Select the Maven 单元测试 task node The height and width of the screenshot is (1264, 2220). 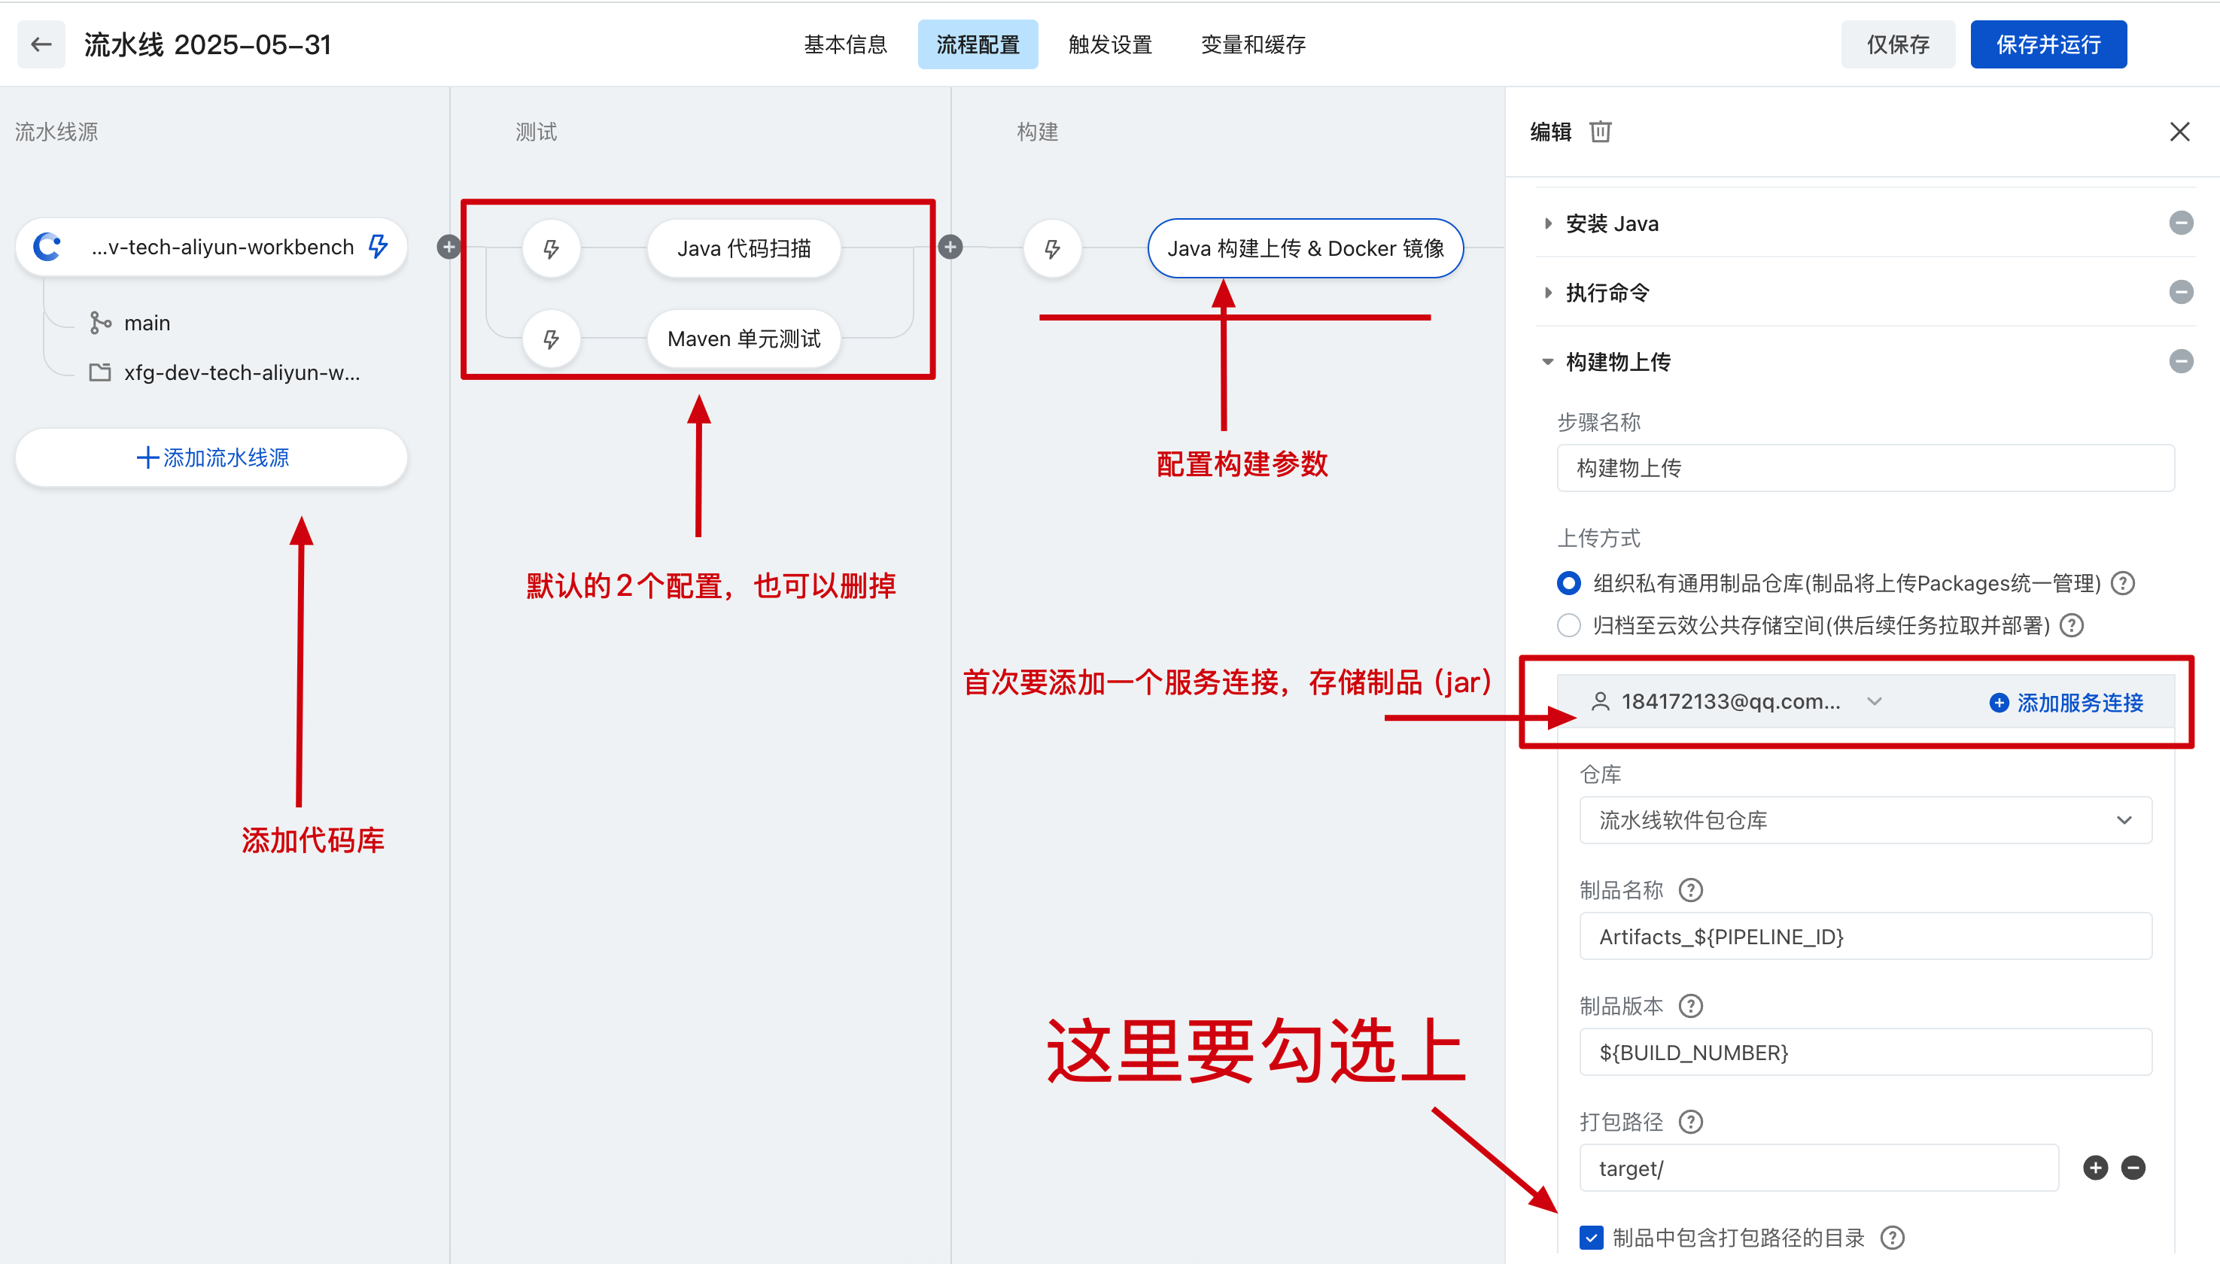[x=744, y=339]
